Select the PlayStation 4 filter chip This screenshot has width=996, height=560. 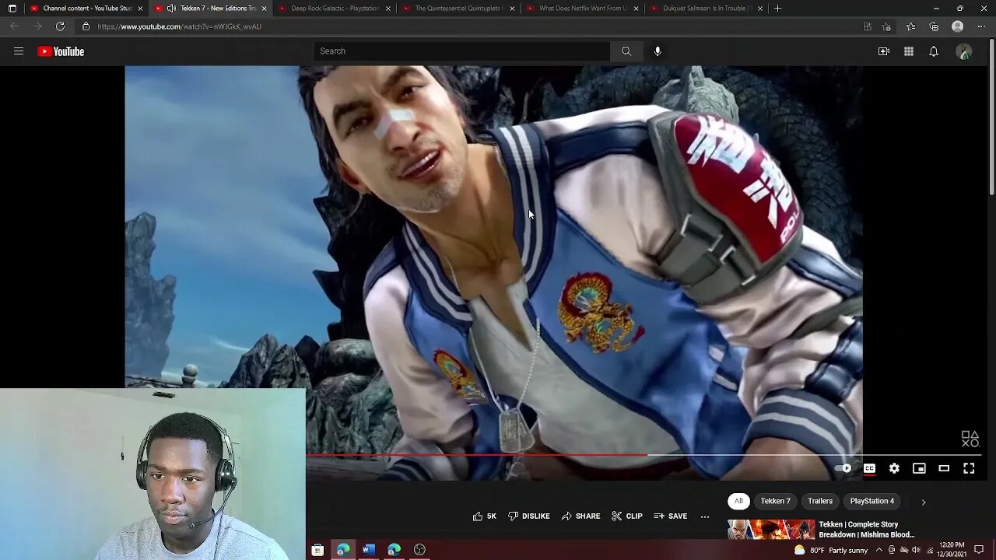click(872, 501)
